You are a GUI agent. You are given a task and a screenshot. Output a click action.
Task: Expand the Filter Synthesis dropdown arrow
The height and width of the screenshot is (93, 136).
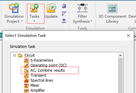91,21
